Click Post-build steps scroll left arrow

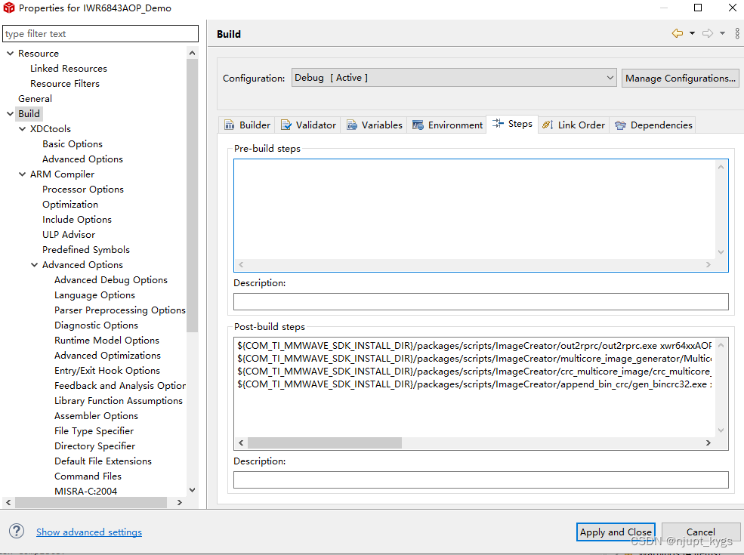(x=241, y=442)
